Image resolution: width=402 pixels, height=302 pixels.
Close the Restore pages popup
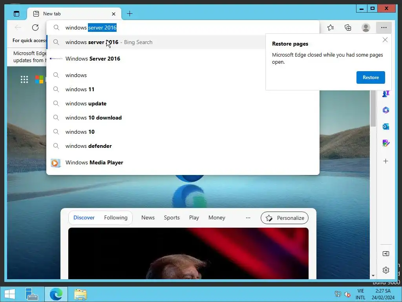(x=385, y=40)
